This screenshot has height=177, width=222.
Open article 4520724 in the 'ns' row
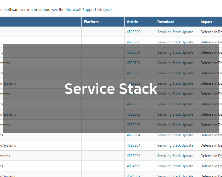tap(133, 53)
